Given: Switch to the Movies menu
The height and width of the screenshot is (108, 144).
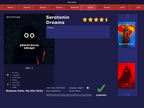Looking at the screenshot, I should 27,7.
